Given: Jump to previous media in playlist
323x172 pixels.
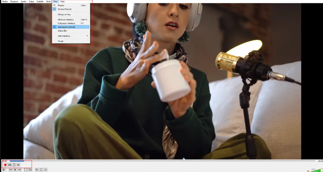Looking at the screenshot, I should coord(11,170).
